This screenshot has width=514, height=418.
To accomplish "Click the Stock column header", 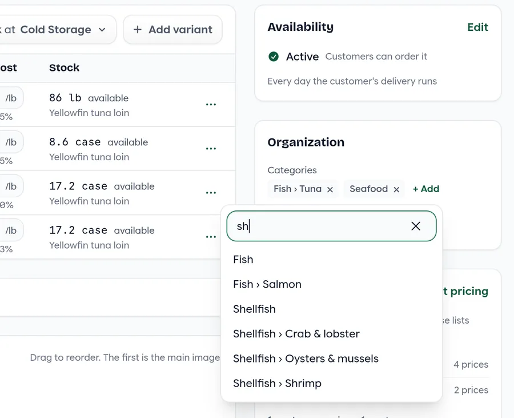I will 64,67.
